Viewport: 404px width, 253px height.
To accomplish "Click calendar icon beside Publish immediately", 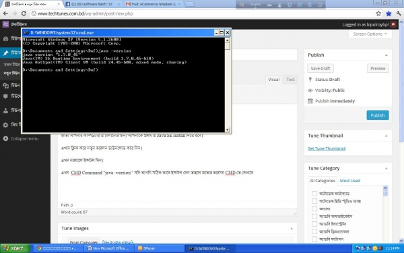I will coord(310,101).
